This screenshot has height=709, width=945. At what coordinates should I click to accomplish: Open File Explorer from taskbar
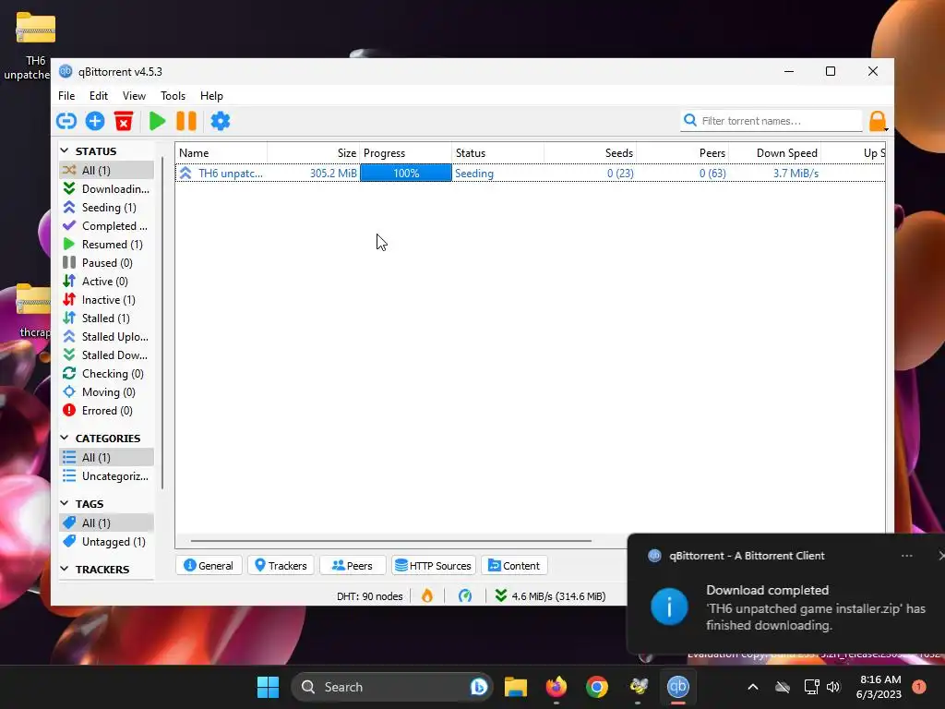pos(515,687)
